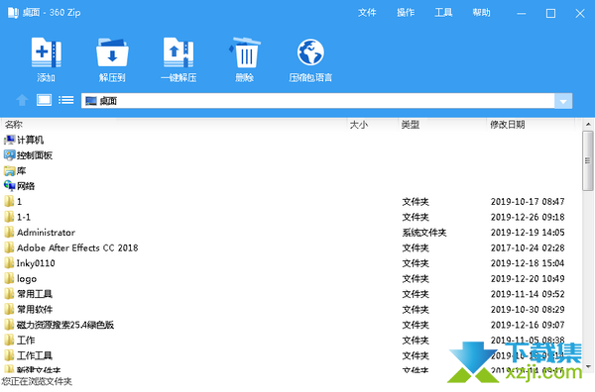Minimize the 360 Zip window
Screen dimensions: 595x392
[x=522, y=13]
